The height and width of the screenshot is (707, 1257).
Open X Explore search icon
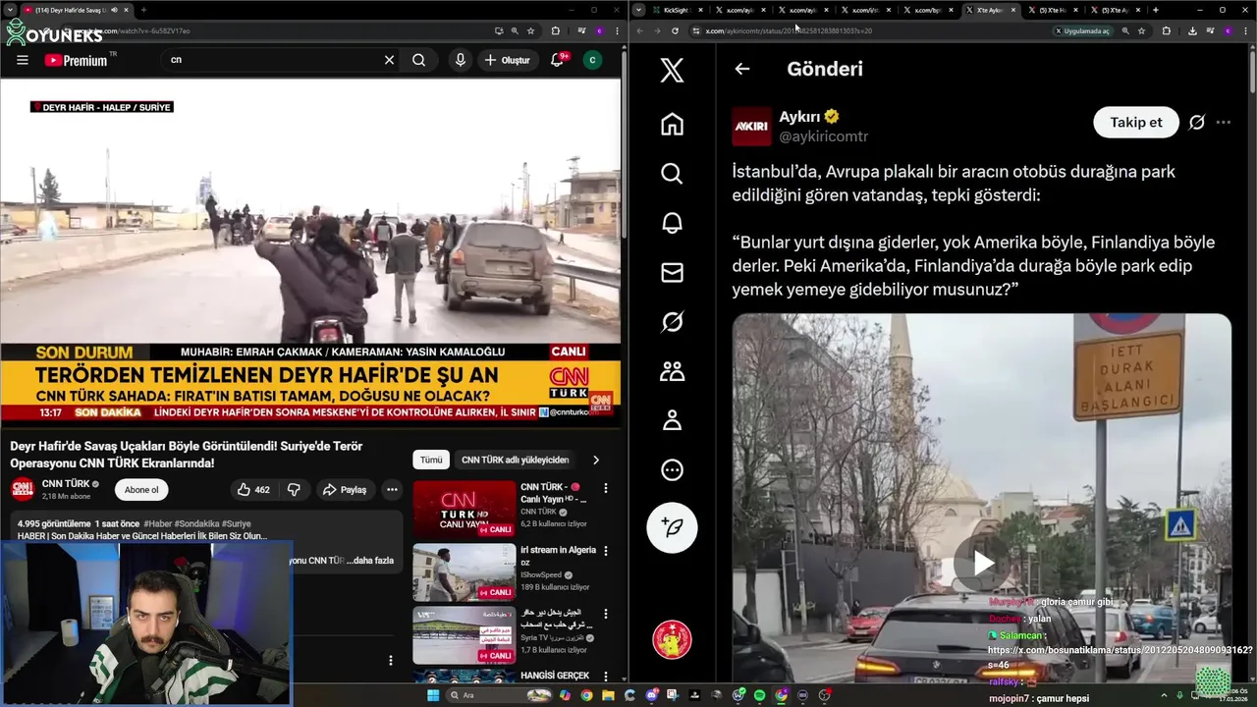coord(672,173)
